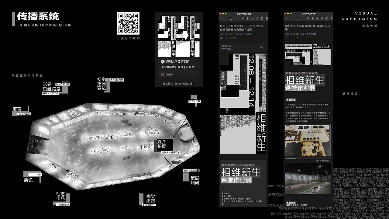Click the title 相维新生｜回顾策展过程·直击展览现场

click(x=308, y=28)
